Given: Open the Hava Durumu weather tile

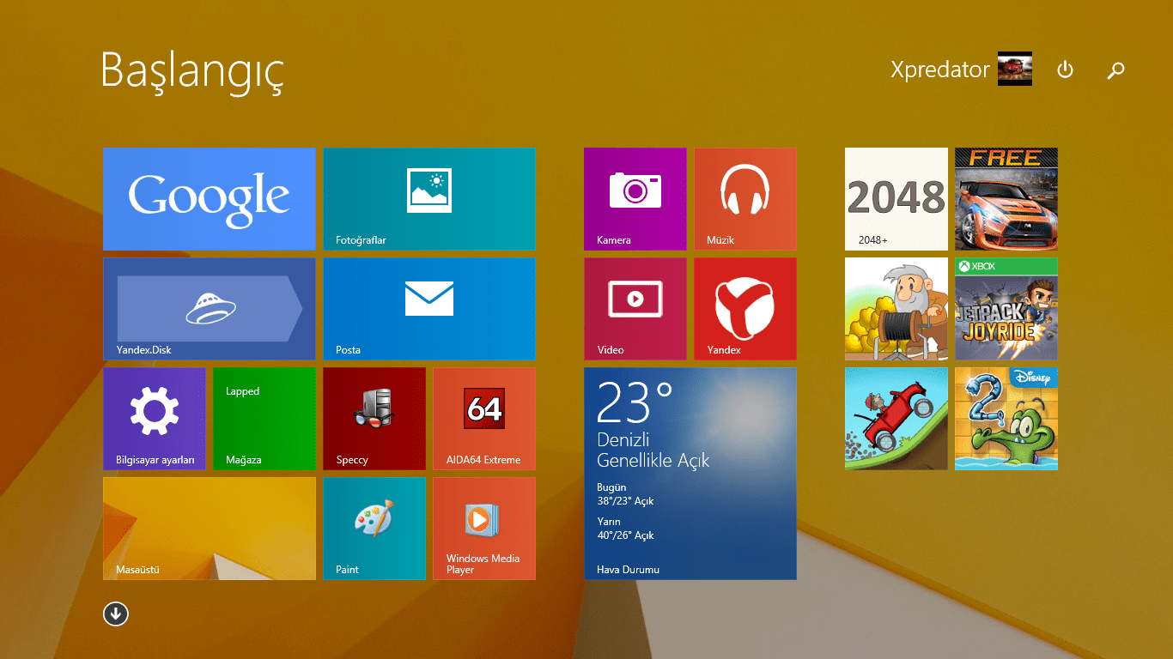Looking at the screenshot, I should [x=690, y=474].
